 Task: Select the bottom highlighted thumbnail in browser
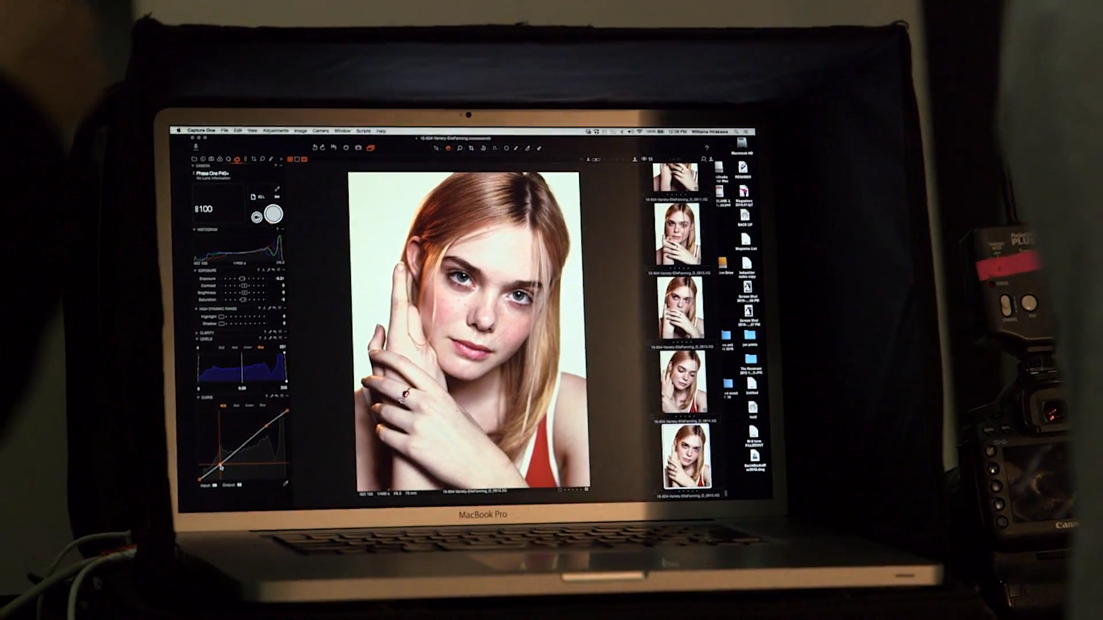pyautogui.click(x=687, y=456)
